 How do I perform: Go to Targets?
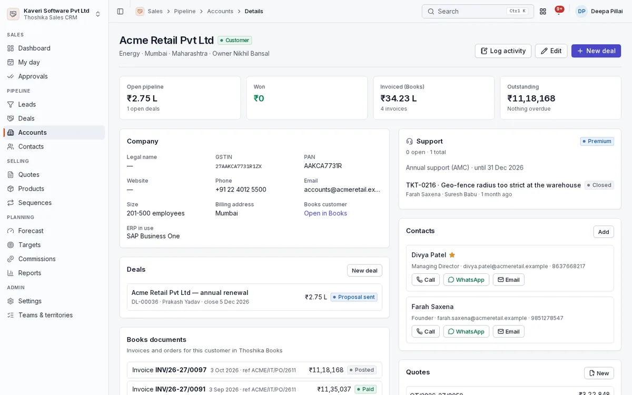(54, 245)
